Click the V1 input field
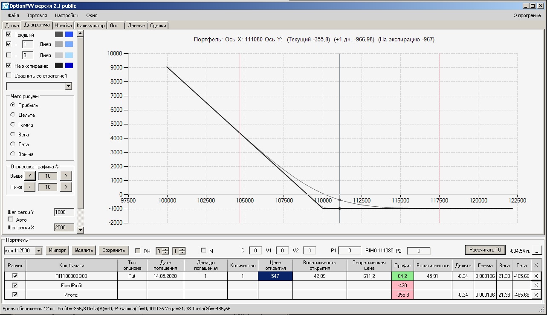Screen dimensions: 547x315 [282, 251]
